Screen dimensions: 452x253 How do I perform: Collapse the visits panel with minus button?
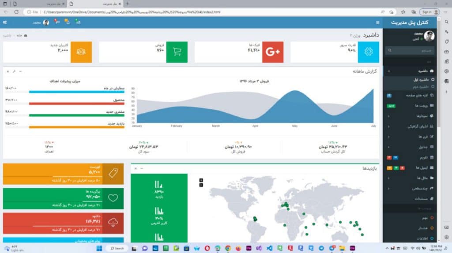tap(142, 168)
